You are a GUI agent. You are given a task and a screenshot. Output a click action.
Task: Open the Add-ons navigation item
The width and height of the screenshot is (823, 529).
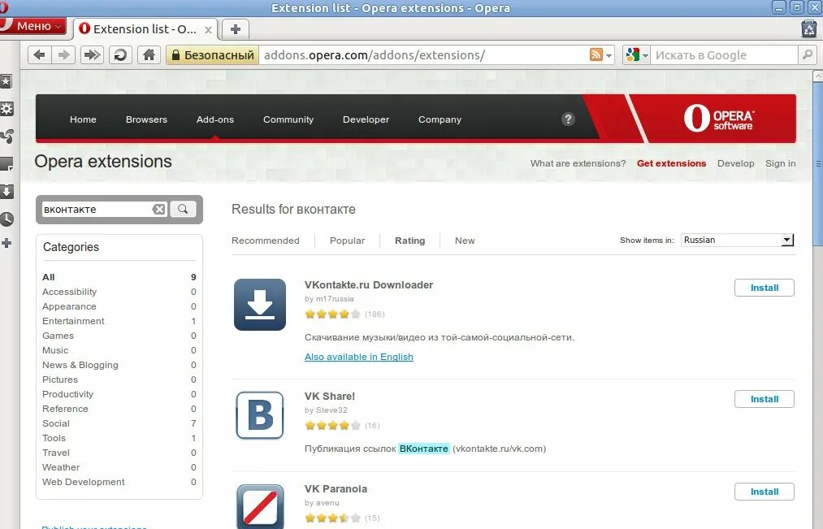tap(215, 119)
